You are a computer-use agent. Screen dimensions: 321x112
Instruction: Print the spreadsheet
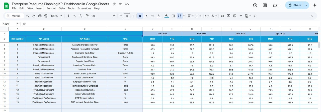pyautogui.click(x=40, y=16)
